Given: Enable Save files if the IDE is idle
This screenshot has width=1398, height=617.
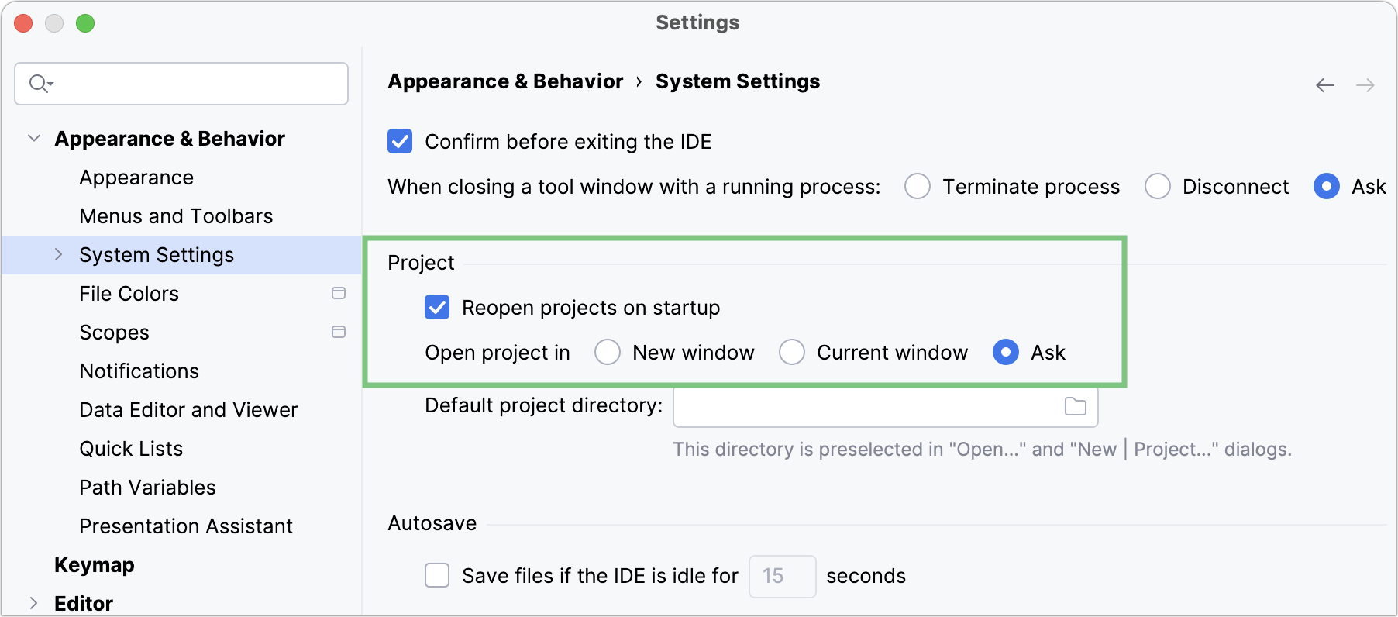Looking at the screenshot, I should pyautogui.click(x=437, y=576).
